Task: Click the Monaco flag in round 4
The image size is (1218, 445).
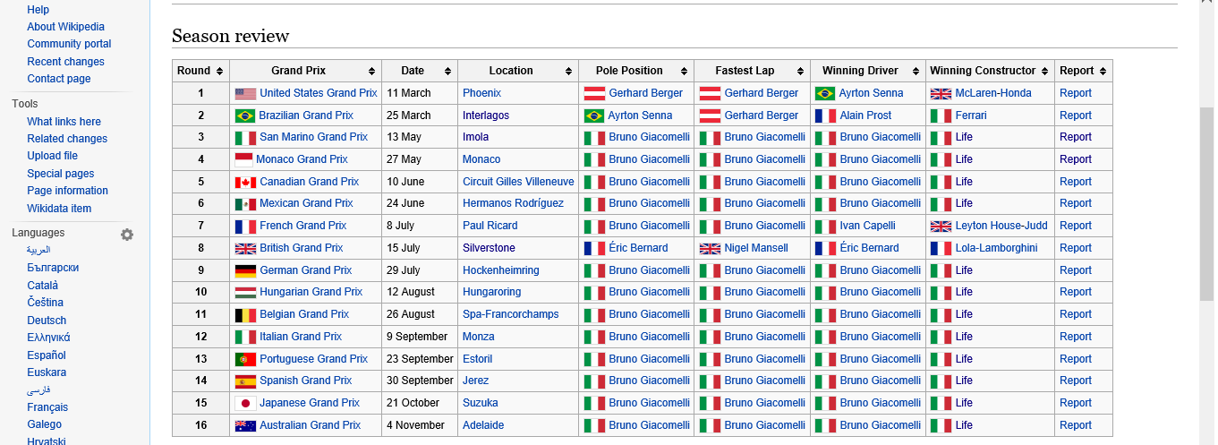Action: coord(243,159)
